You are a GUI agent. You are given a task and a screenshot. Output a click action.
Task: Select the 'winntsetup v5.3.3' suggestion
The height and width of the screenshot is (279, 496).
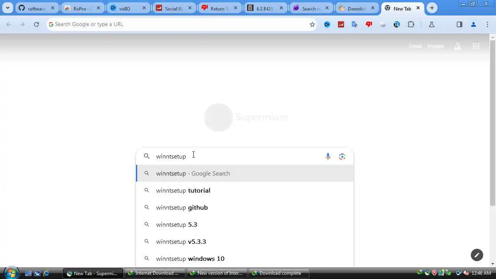245,241
